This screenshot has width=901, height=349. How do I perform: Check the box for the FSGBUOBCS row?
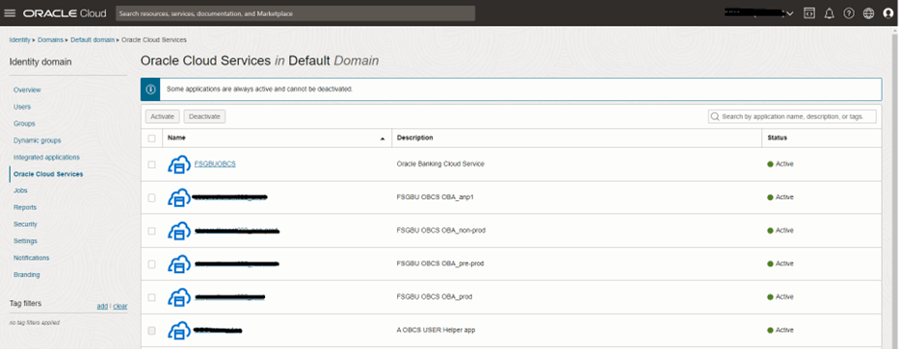click(x=151, y=164)
